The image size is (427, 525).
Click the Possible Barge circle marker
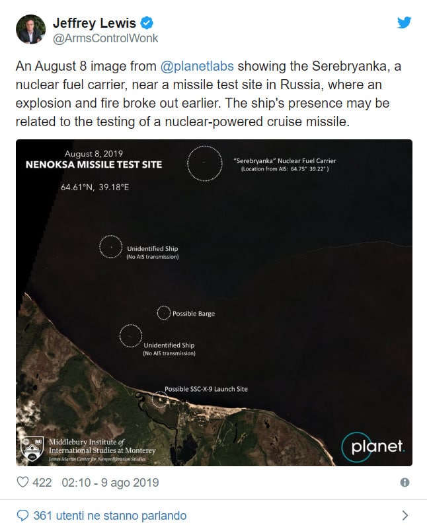point(163,313)
